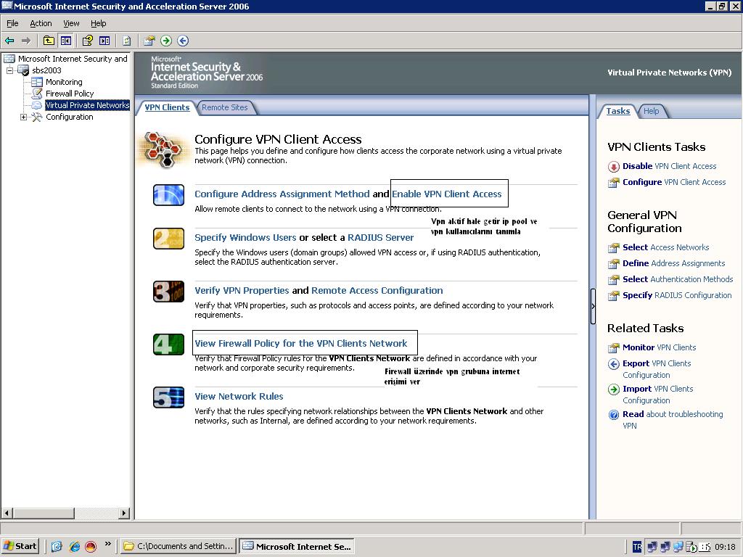Click the "Configure VPN Client Access" page heading
743x557 pixels.
278,139
